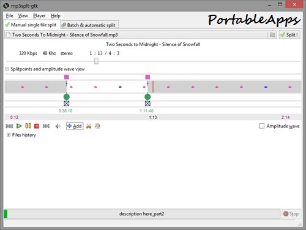Click the scissors trim silence icon

89,126
